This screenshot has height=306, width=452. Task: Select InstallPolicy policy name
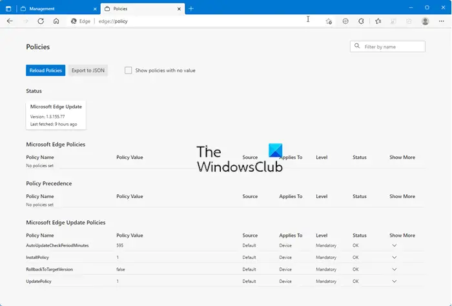coord(37,258)
